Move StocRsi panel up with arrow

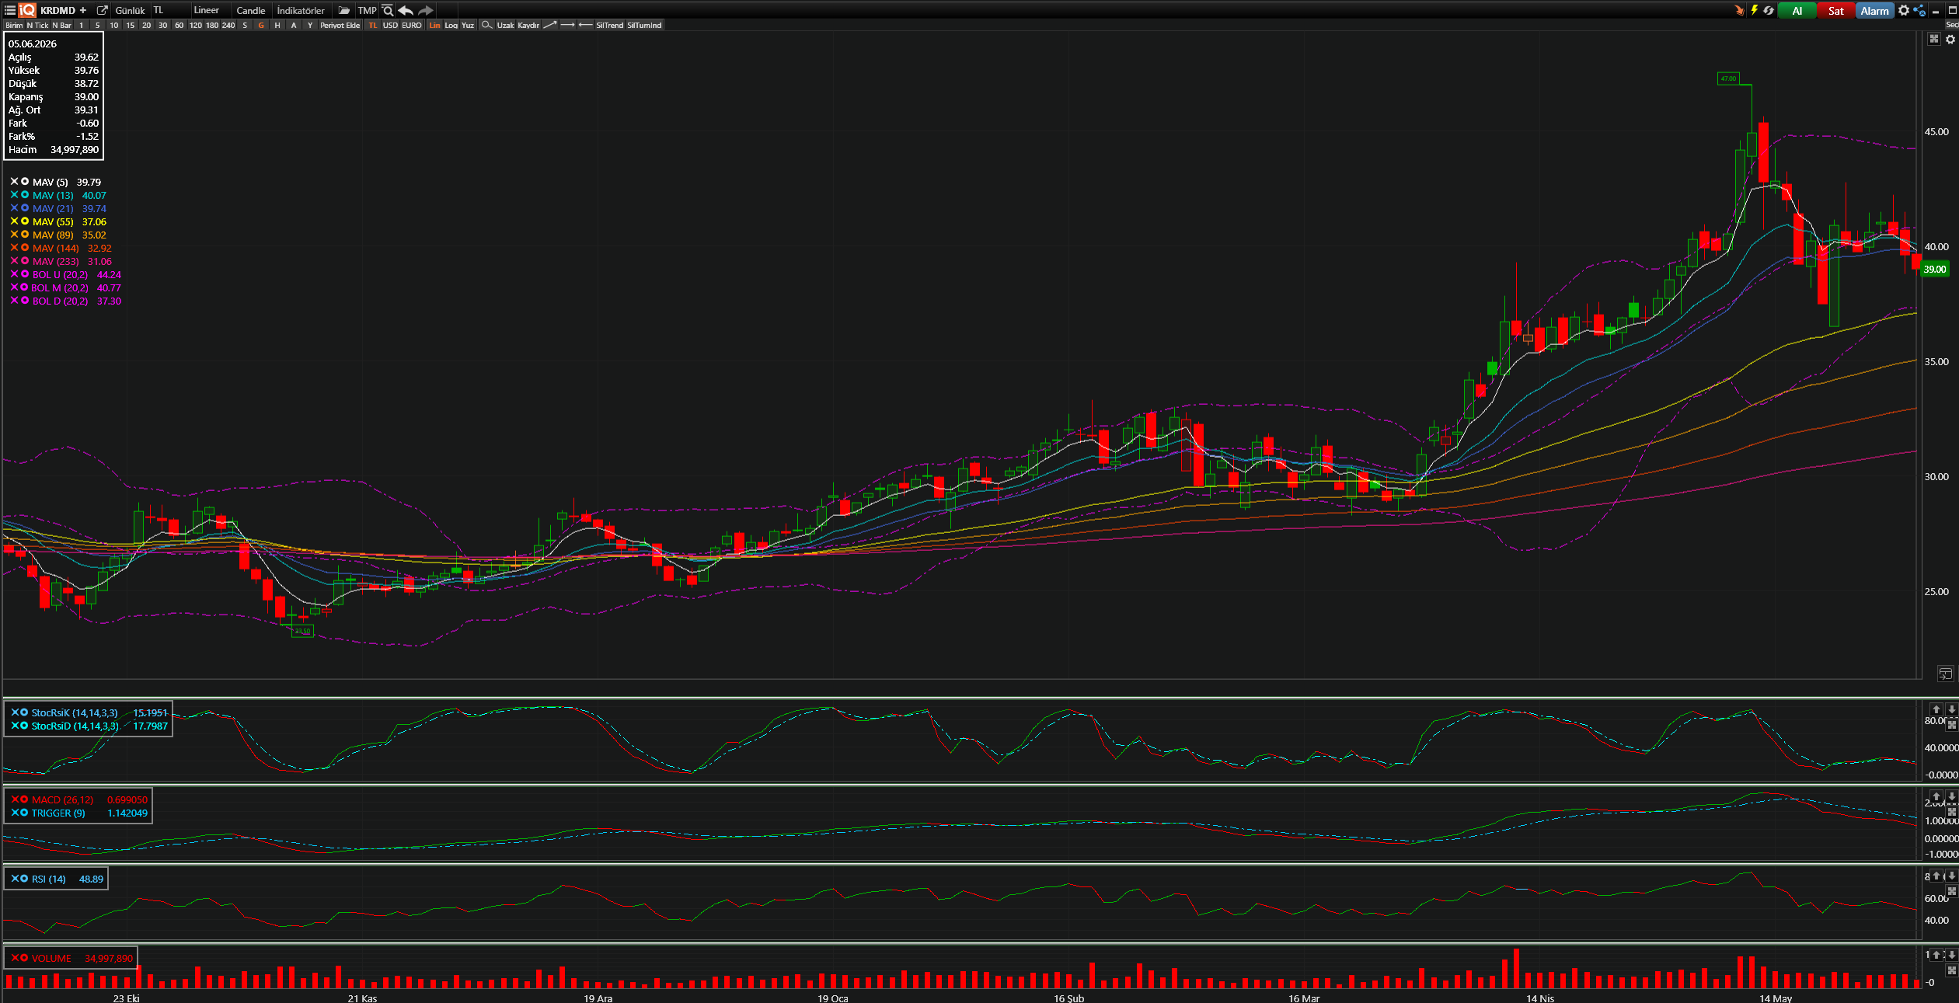[1936, 709]
